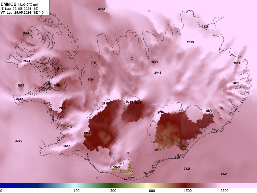
Task: Click the 1523 height label
Action: coord(62,108)
